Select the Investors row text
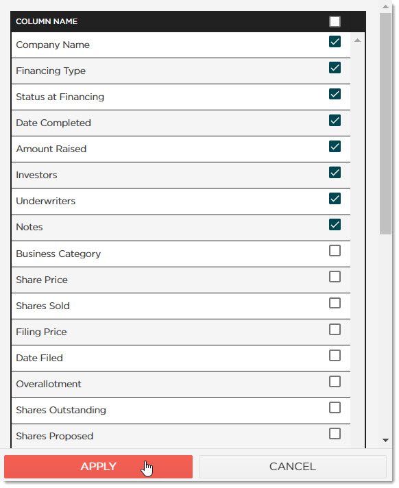This screenshot has width=399, height=488. (37, 175)
